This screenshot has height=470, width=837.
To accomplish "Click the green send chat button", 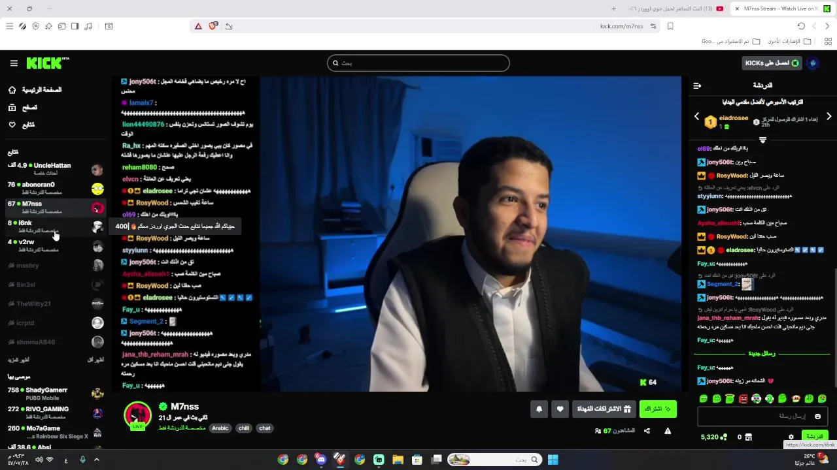I will click(815, 436).
